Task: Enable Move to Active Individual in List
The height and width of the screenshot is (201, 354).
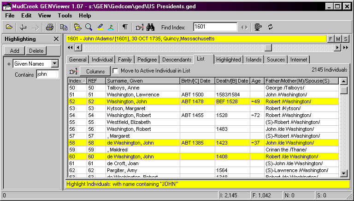Action: pyautogui.click(x=116, y=71)
